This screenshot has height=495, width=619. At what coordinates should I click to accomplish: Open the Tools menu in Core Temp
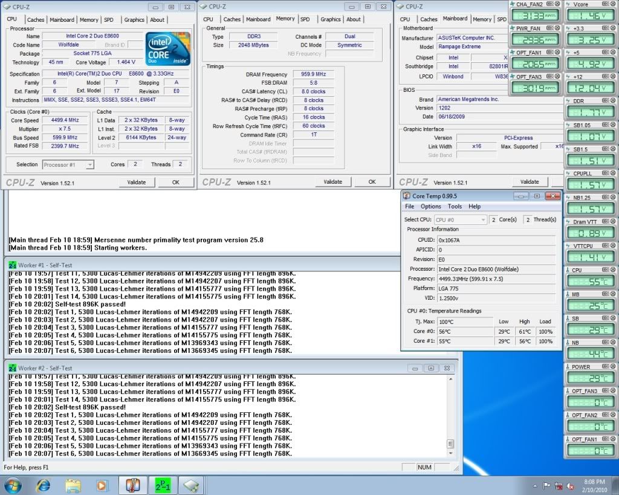coord(455,207)
